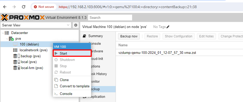Select VM 100 (debian) in tree
The width and height of the screenshot is (243, 102).
tap(29, 44)
